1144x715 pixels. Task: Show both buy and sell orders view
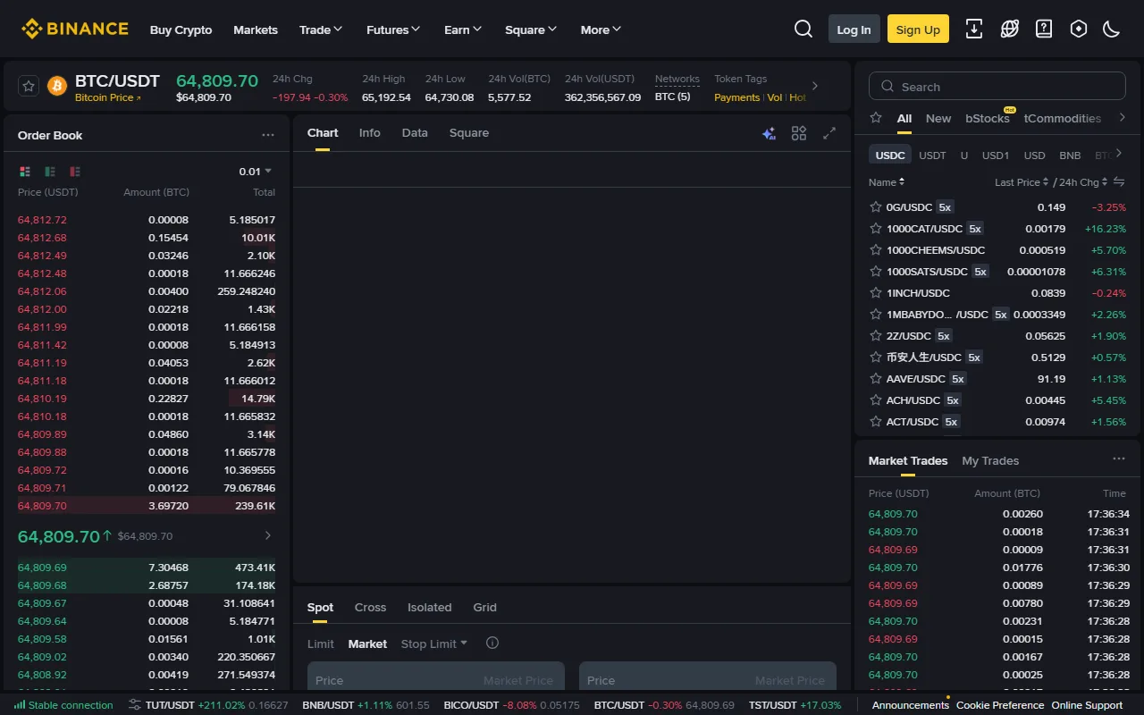tap(25, 171)
